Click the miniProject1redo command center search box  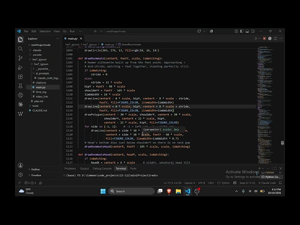point(150,31)
